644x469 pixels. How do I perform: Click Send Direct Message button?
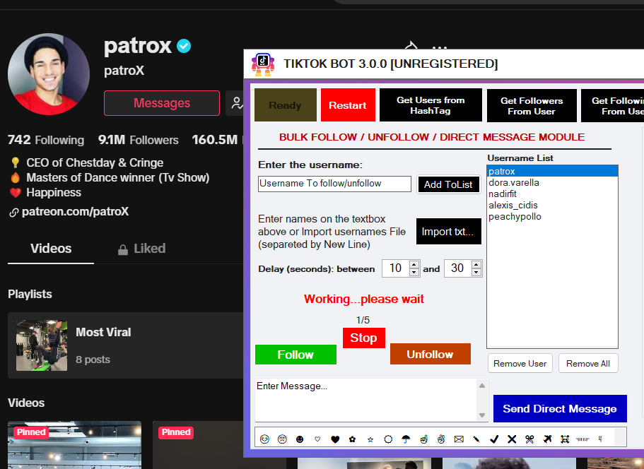(560, 409)
